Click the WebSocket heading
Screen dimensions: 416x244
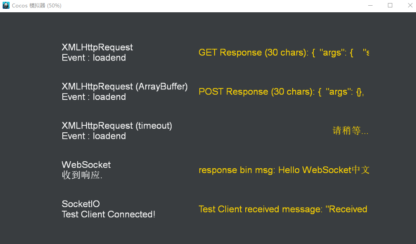click(x=86, y=165)
